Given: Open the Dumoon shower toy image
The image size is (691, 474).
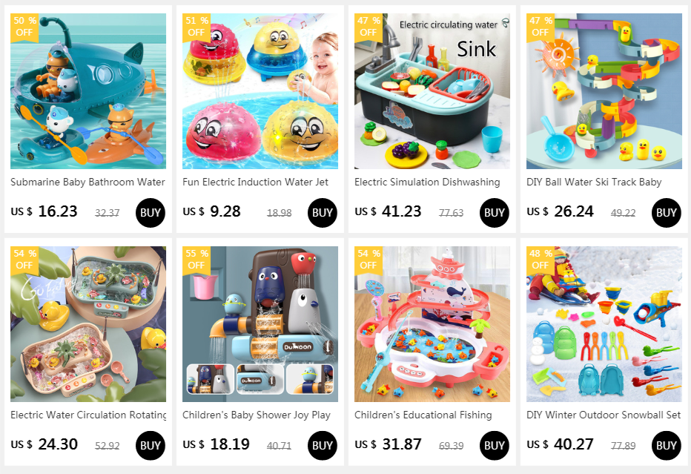Looking at the screenshot, I should [260, 324].
